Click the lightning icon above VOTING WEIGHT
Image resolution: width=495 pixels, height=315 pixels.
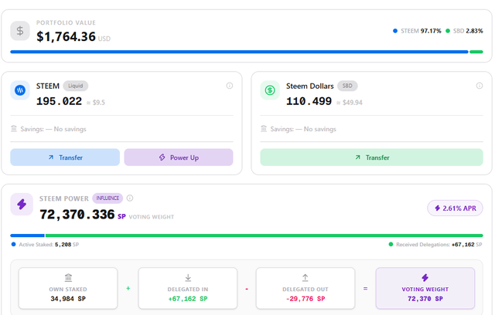coord(425,278)
